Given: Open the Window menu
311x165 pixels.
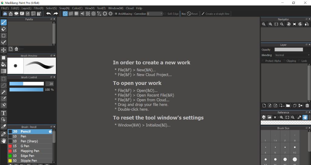Looking at the screenshot, I should [x=116, y=8].
